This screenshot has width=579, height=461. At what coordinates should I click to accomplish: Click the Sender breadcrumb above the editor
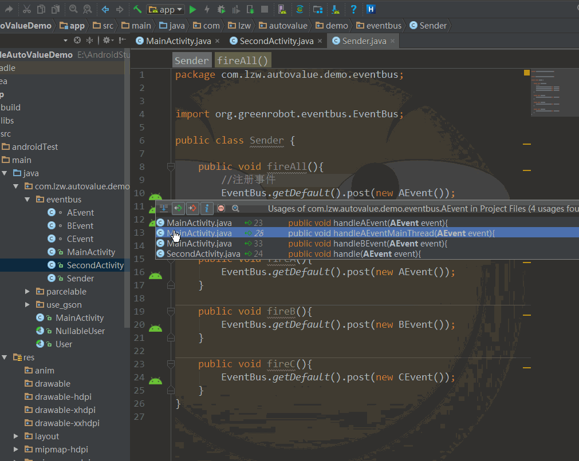tap(191, 59)
